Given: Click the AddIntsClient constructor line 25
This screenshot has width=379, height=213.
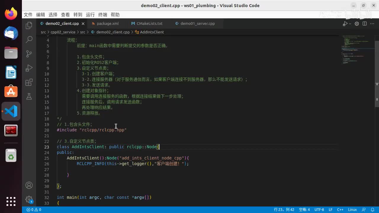Looking at the screenshot, I should coord(128,158).
